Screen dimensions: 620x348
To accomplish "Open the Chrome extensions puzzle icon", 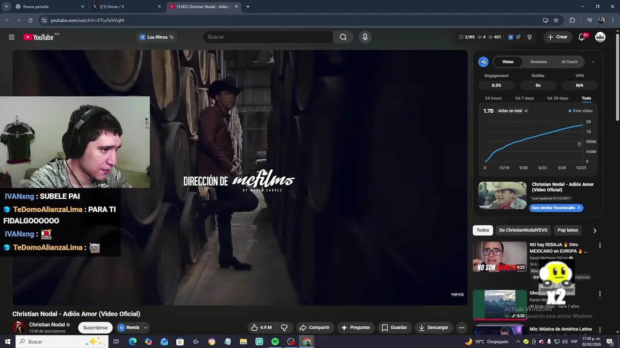I will [572, 20].
